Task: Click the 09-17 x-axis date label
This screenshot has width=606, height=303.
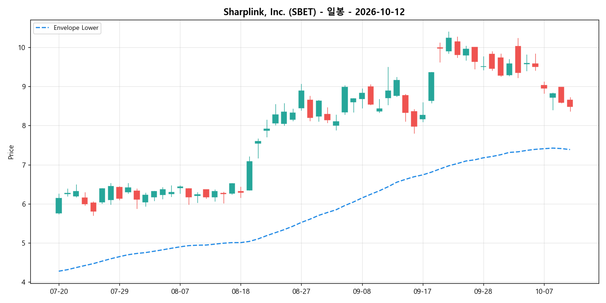Action: point(422,292)
